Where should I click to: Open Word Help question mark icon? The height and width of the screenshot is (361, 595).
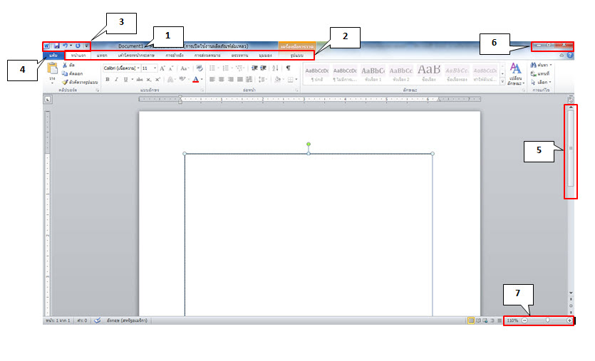point(570,55)
